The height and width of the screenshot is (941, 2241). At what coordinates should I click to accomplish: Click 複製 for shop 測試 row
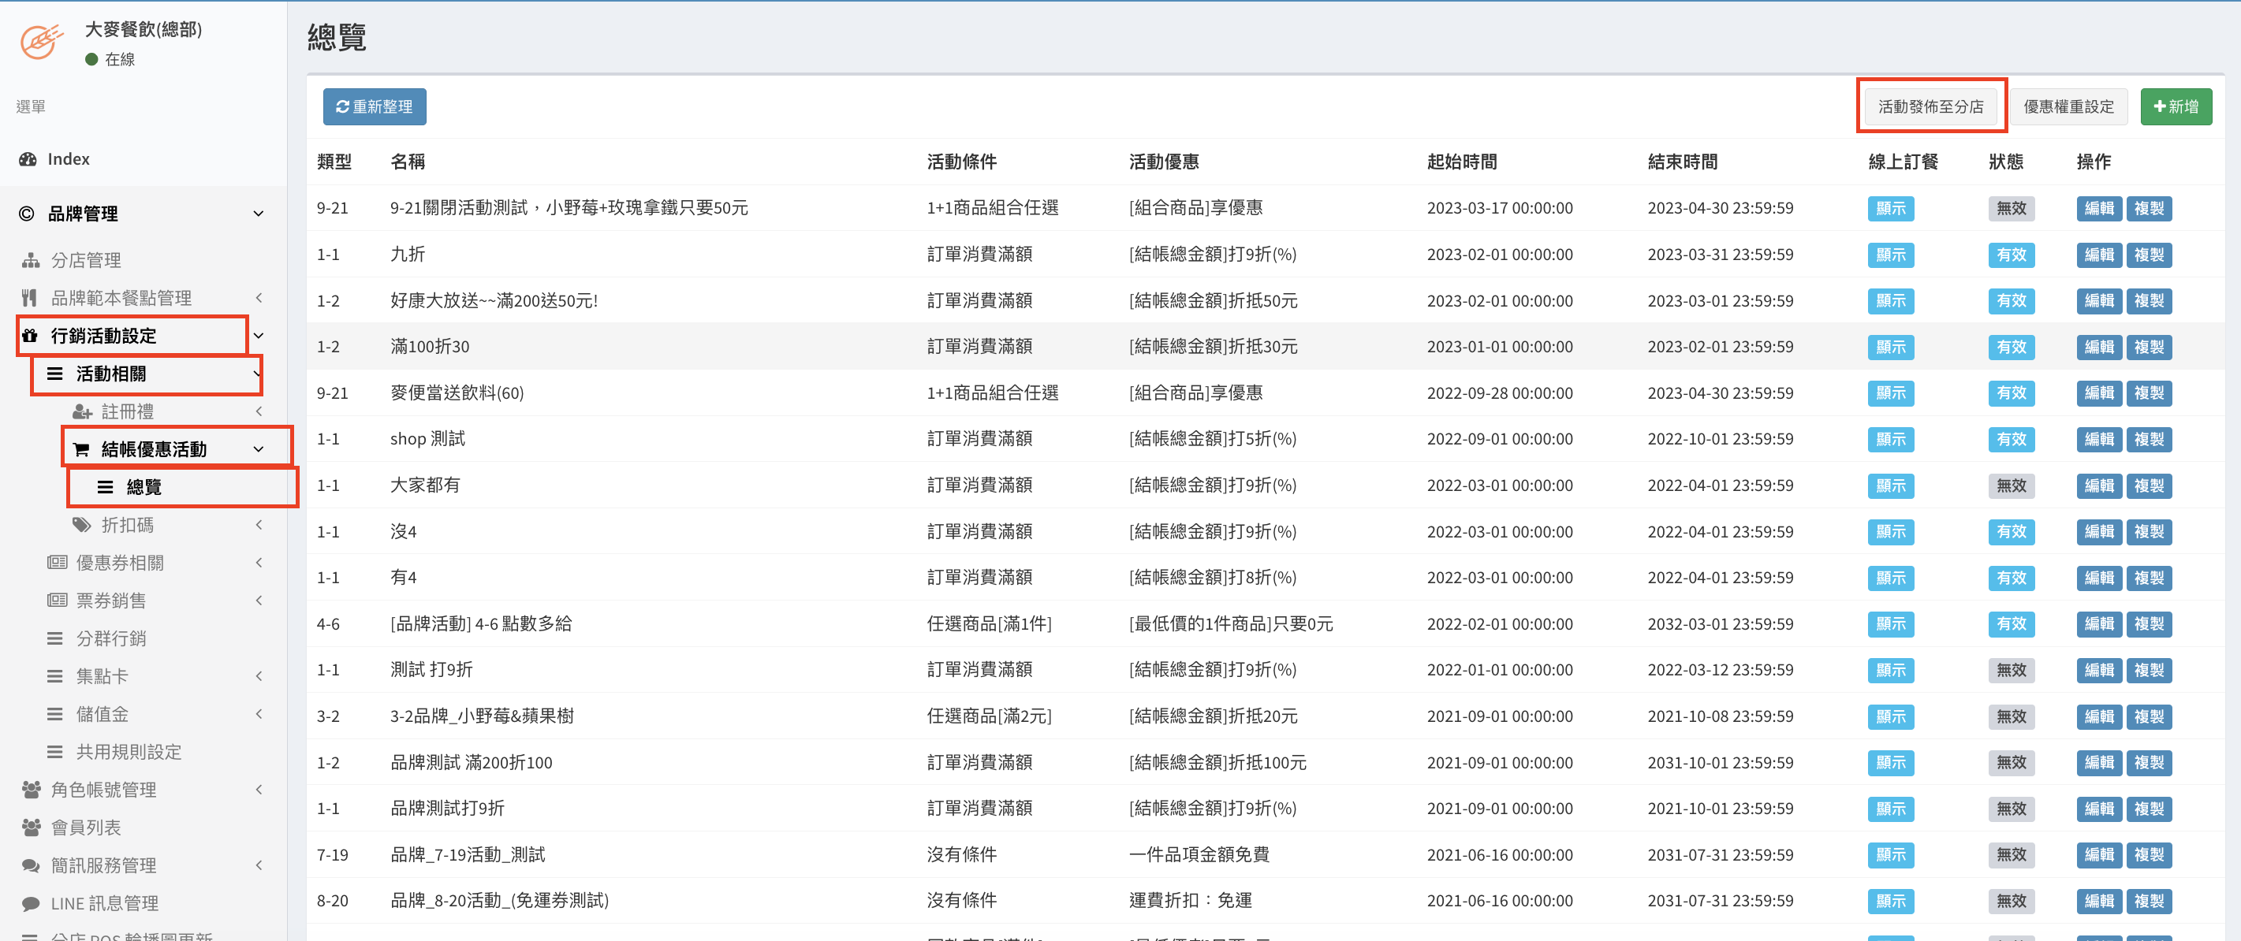pyautogui.click(x=2148, y=439)
